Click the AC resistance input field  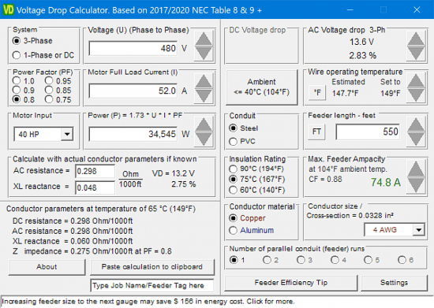[x=95, y=171]
